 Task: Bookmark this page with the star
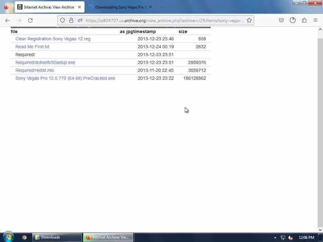[249, 20]
